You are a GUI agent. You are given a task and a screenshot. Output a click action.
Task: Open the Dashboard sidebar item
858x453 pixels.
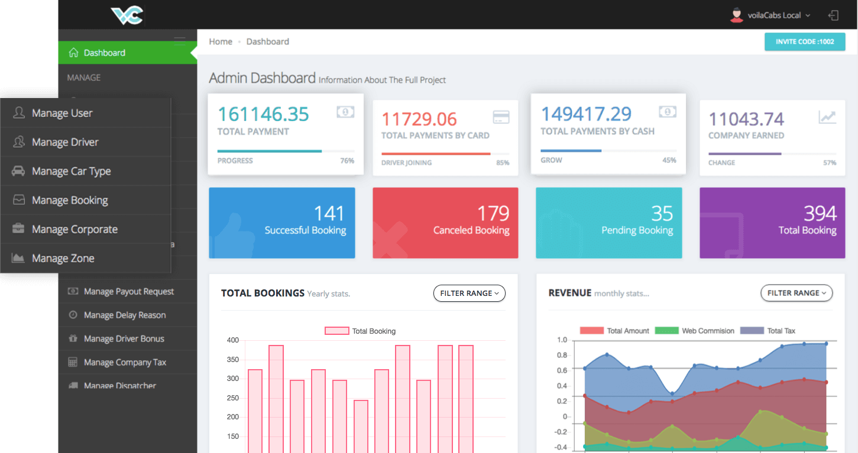(x=104, y=53)
